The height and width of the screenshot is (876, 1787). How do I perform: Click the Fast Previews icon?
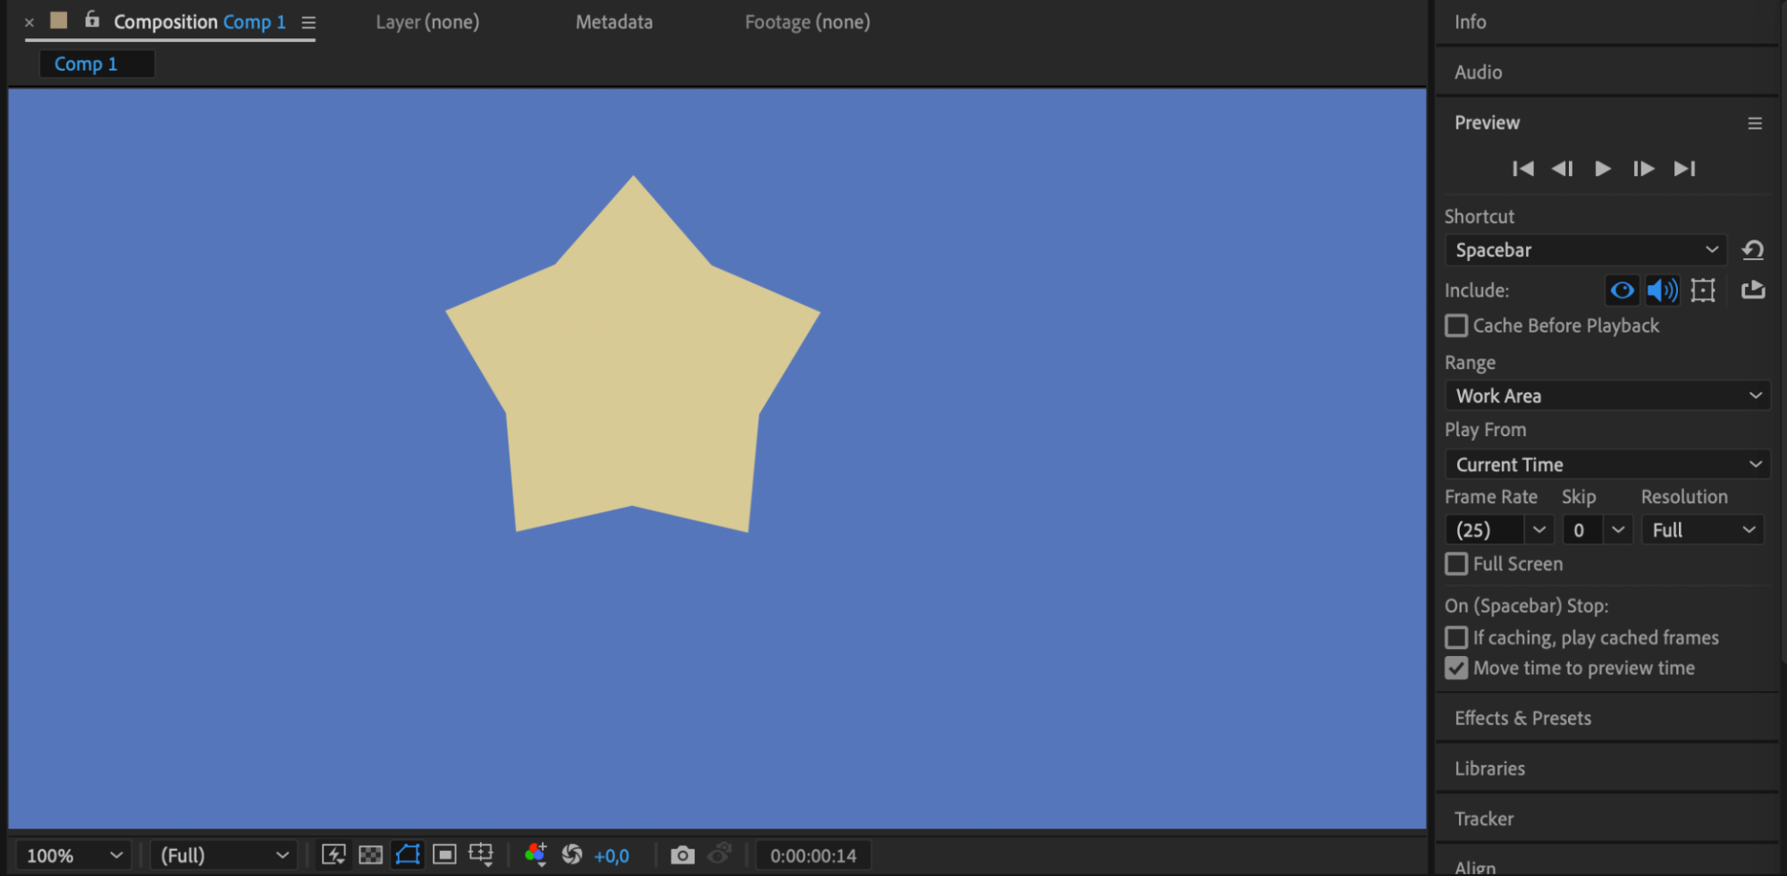click(333, 855)
